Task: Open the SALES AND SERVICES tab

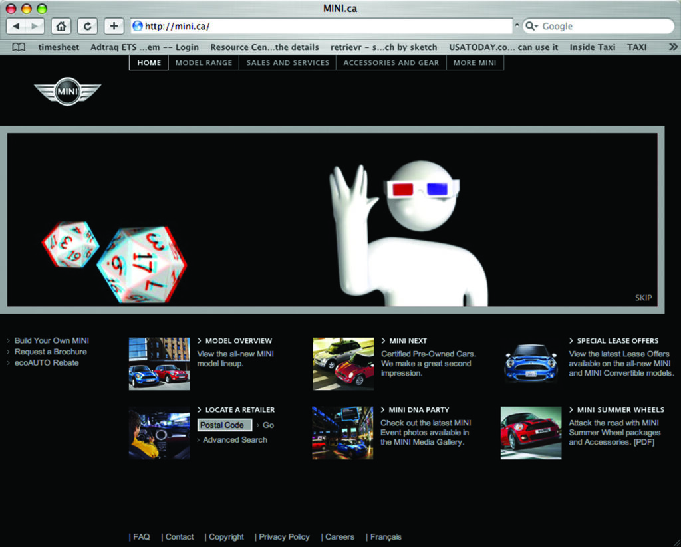Action: tap(287, 62)
